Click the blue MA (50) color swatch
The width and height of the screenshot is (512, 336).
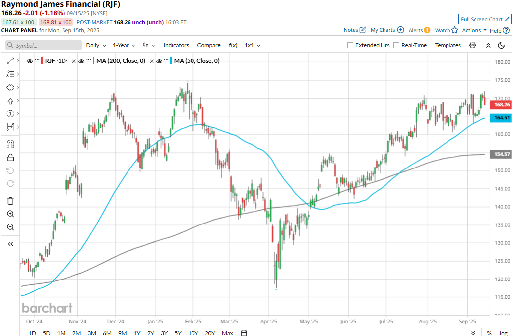172,60
